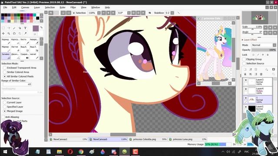Pick the green swatch in palette
The image size is (278, 156).
[x=19, y=15]
